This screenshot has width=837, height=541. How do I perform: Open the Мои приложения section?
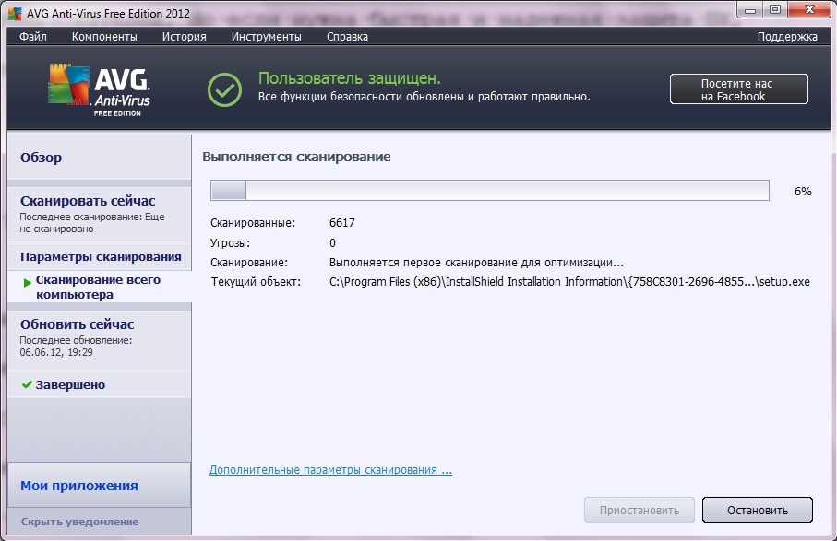[x=79, y=486]
